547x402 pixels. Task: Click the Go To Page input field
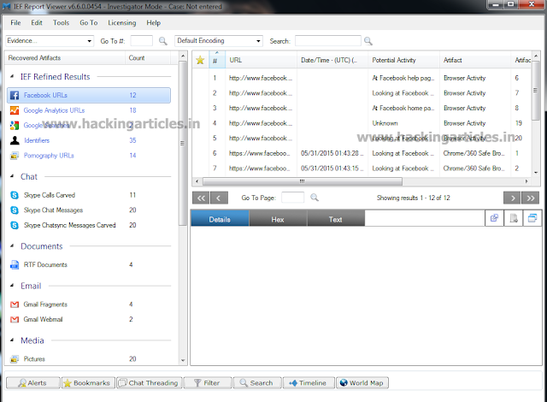[292, 198]
